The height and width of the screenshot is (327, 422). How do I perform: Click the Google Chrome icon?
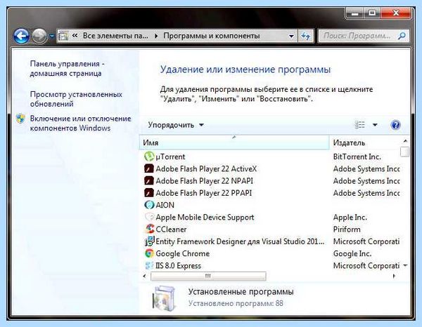click(x=149, y=253)
